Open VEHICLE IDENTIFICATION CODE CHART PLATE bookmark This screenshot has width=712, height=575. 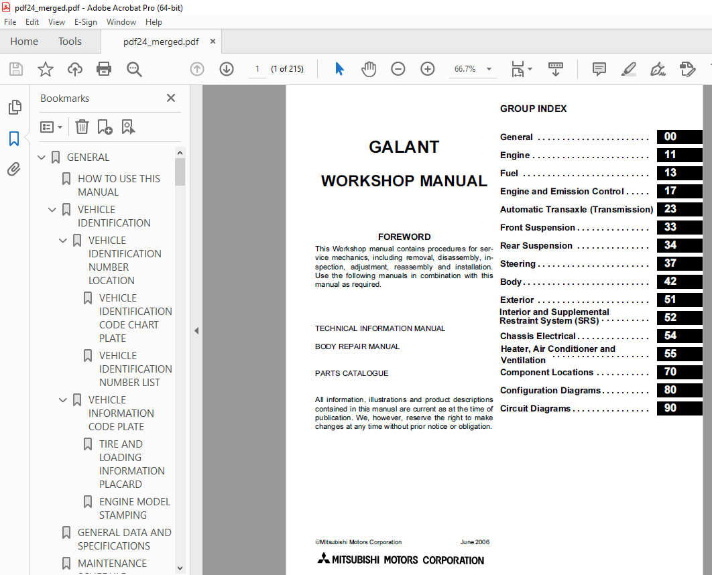pyautogui.click(x=135, y=318)
